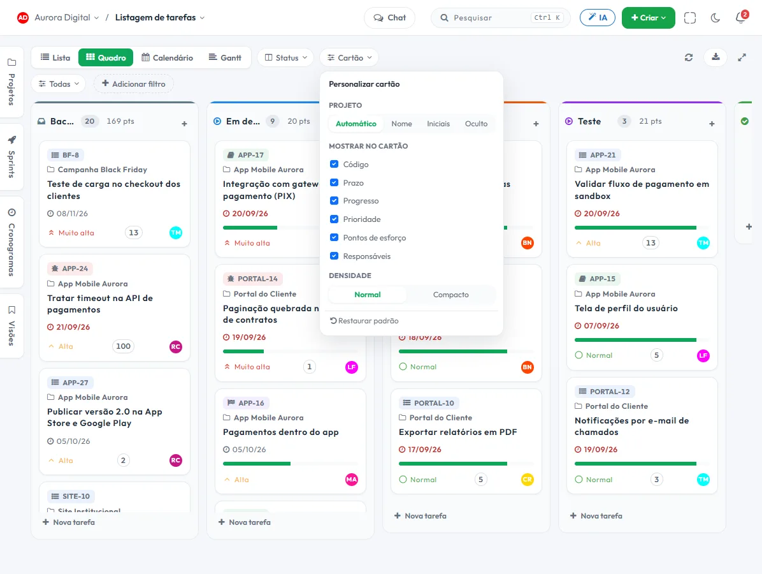Click TM avatar on BF-8 card

click(x=175, y=233)
